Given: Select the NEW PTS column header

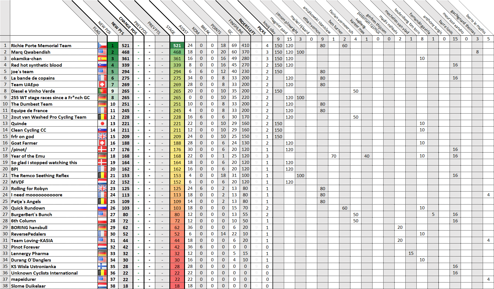Looking at the screenshot, I should [x=118, y=28].
